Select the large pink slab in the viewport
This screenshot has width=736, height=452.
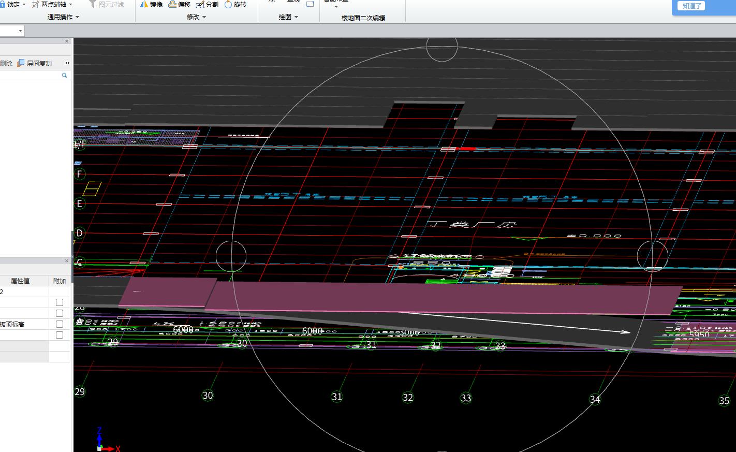coord(443,298)
